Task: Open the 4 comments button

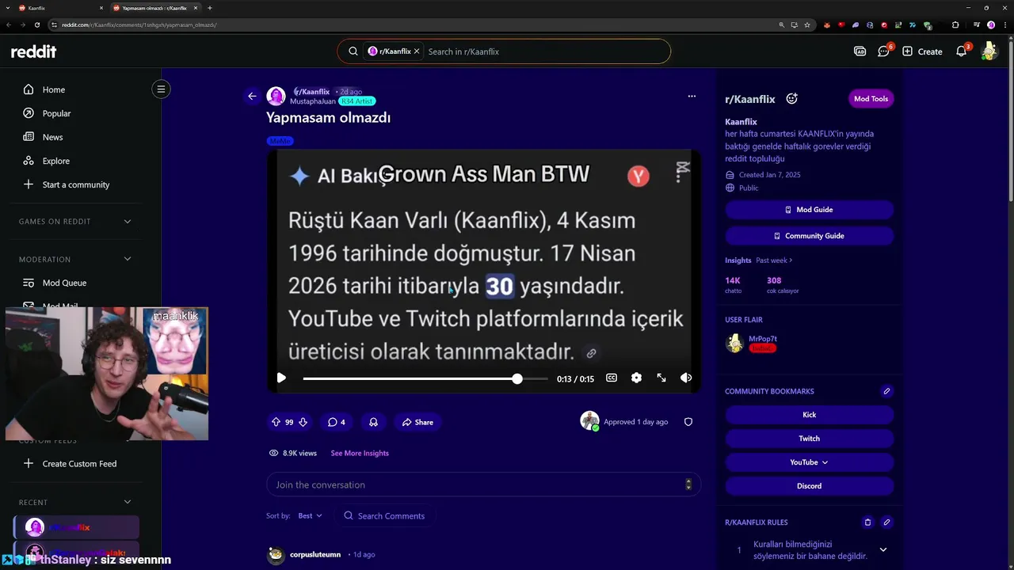Action: [x=337, y=422]
